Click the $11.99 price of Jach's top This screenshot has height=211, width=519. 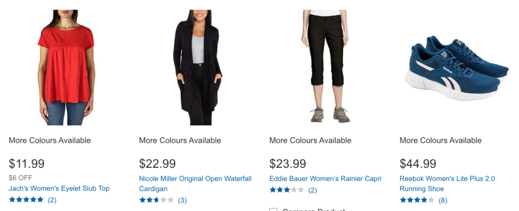26,163
